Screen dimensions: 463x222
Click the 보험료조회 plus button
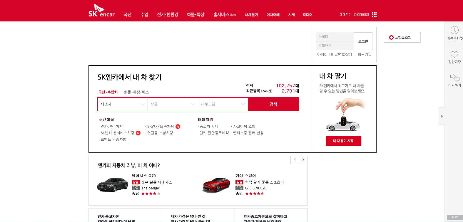402,37
